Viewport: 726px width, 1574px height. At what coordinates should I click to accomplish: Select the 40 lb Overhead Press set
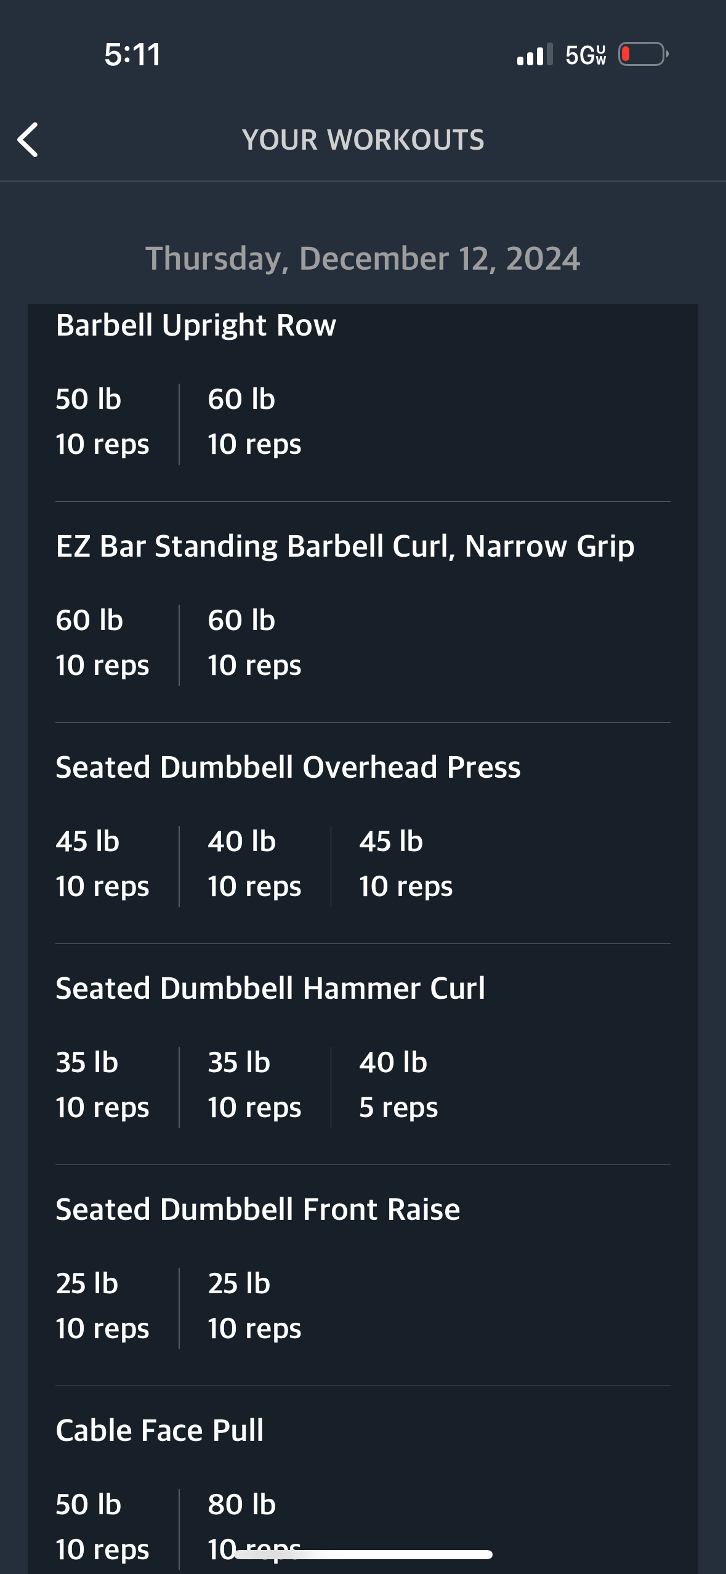[254, 864]
